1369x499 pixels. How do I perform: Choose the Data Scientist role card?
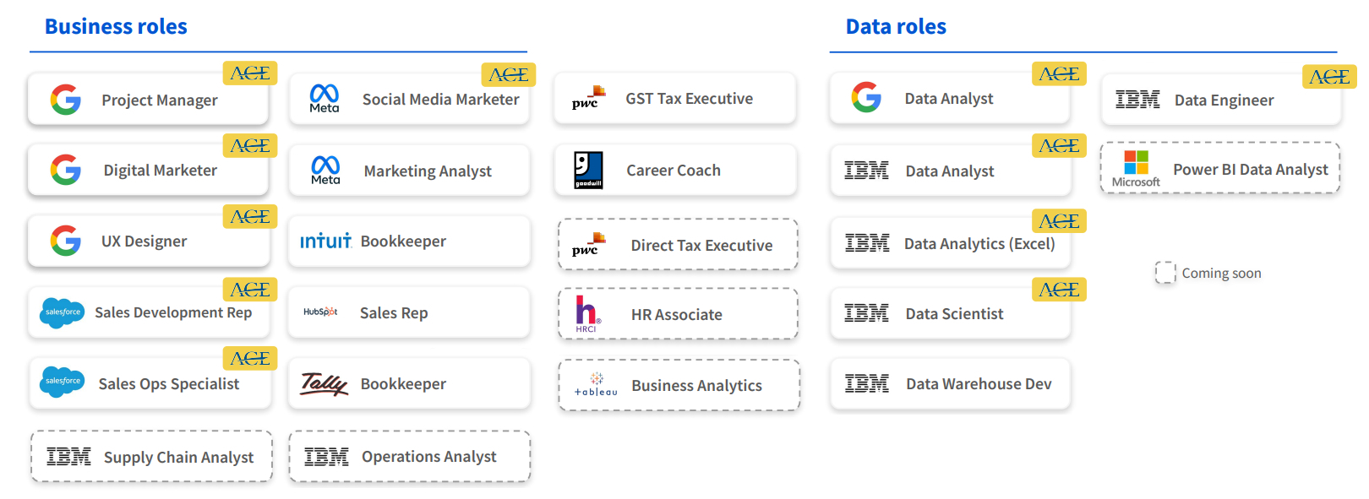click(950, 314)
